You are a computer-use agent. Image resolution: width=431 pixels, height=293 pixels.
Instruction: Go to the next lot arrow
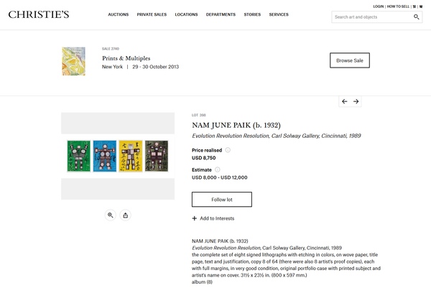tap(356, 102)
